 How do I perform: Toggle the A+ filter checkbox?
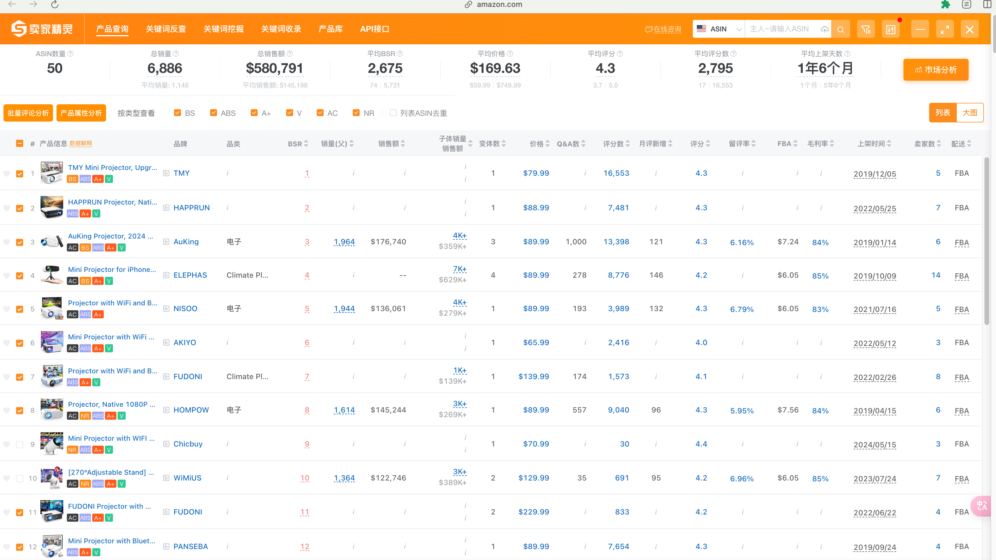tap(254, 113)
